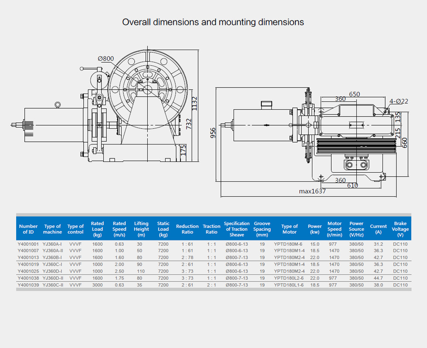Click the 'Number of ID' column header
This screenshot has height=348, width=427.
coord(28,229)
